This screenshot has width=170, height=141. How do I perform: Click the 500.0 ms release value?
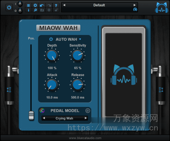point(78,98)
